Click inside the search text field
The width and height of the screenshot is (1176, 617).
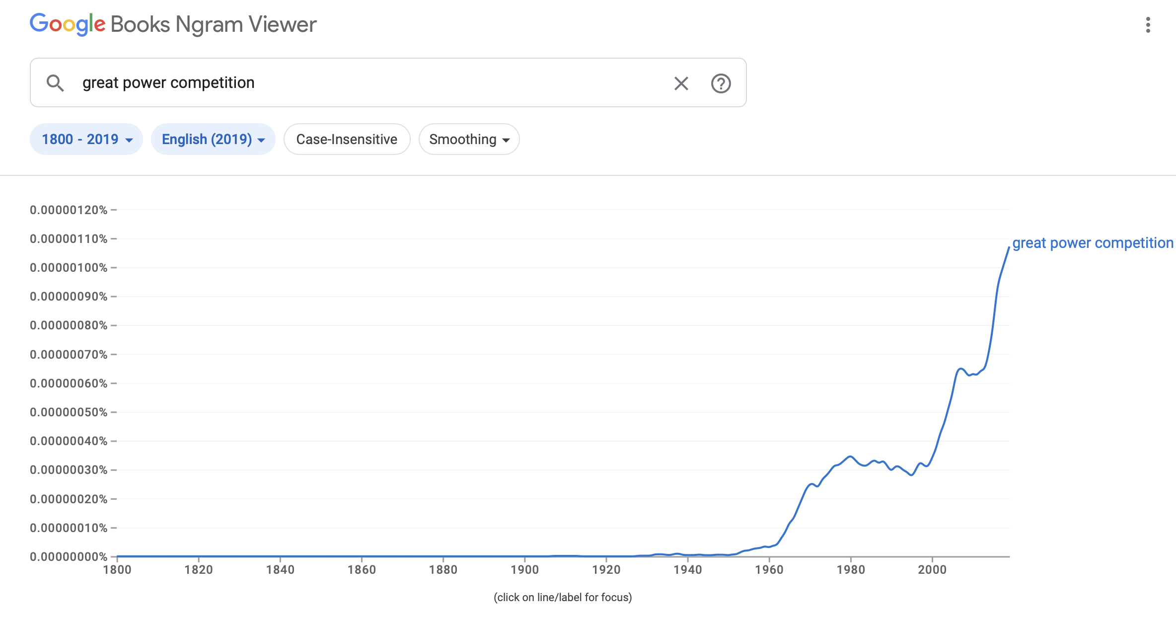tap(367, 83)
